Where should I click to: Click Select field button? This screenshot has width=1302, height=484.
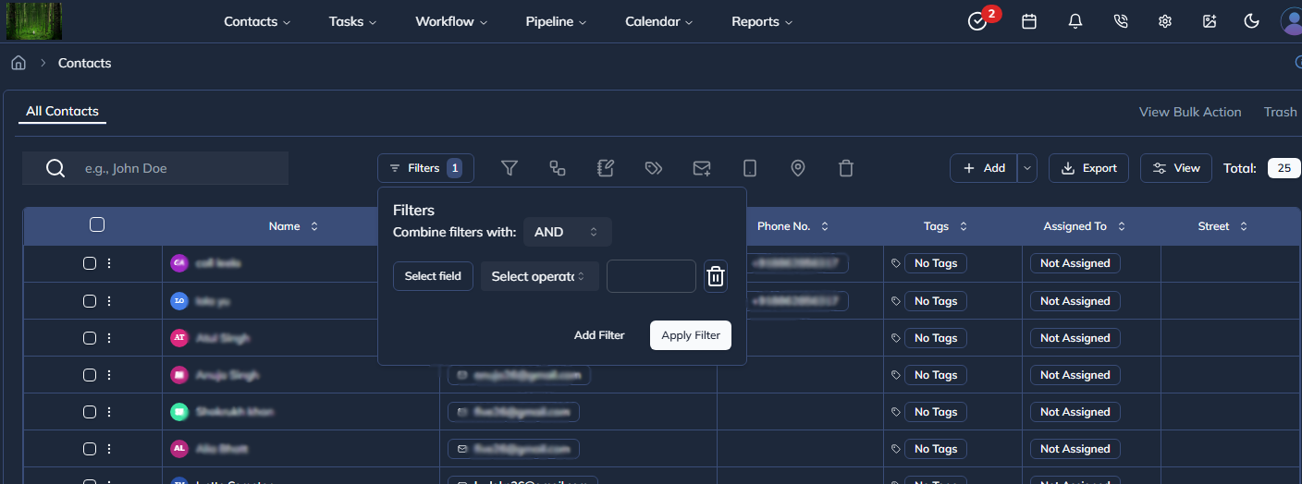point(433,276)
